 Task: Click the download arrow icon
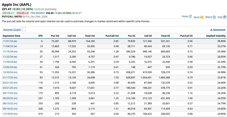(x=211, y=30)
